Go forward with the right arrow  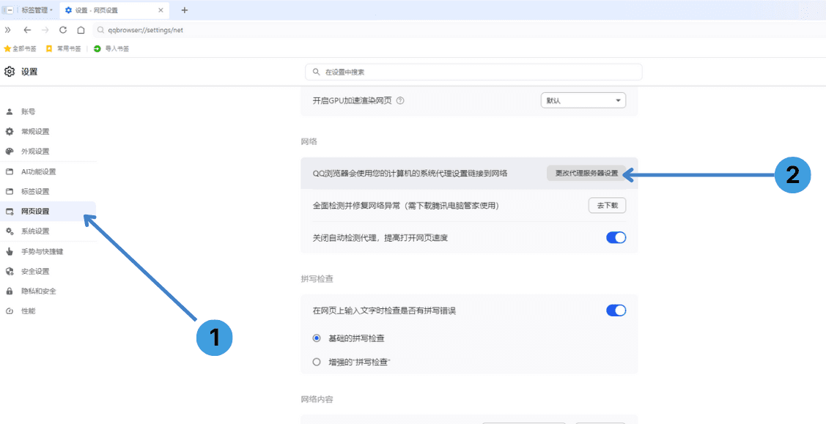point(45,30)
